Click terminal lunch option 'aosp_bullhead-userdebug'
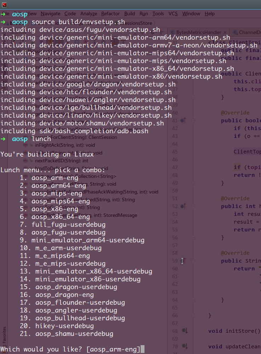This screenshot has height=354, width=261. pyautogui.click(x=80, y=318)
